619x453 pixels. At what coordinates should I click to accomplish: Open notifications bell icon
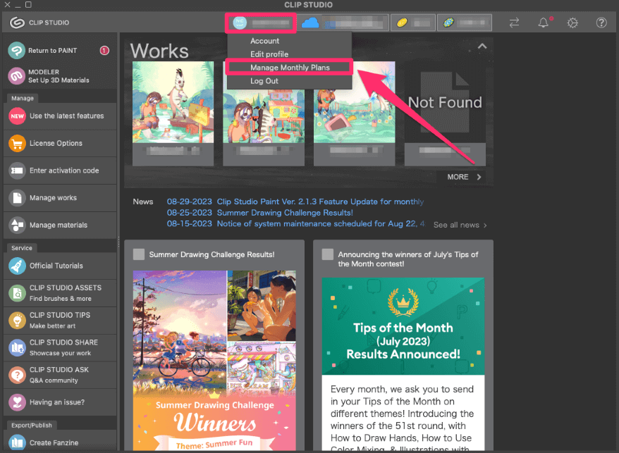pos(544,23)
